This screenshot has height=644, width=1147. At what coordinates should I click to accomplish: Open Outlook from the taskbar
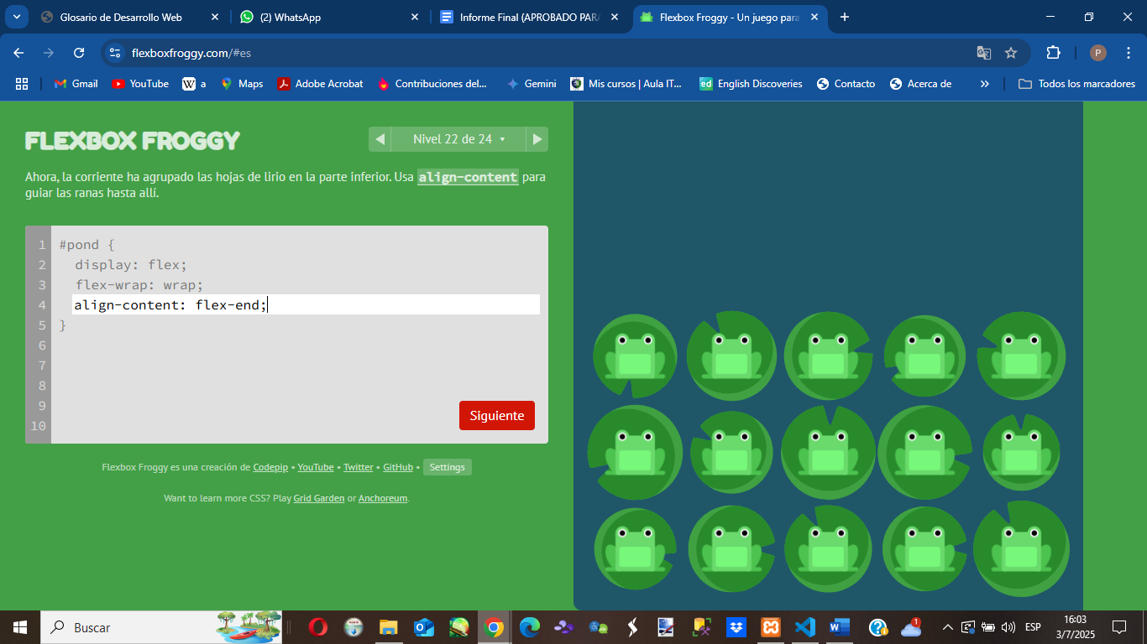423,627
